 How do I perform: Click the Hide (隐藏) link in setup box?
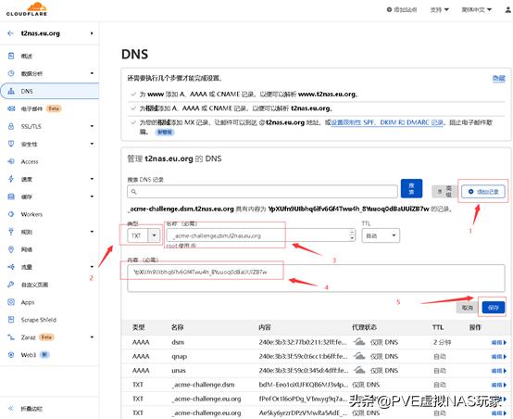coord(498,78)
